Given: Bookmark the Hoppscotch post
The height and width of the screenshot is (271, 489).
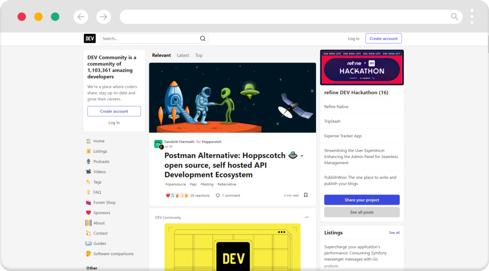Looking at the screenshot, I should click(306, 195).
